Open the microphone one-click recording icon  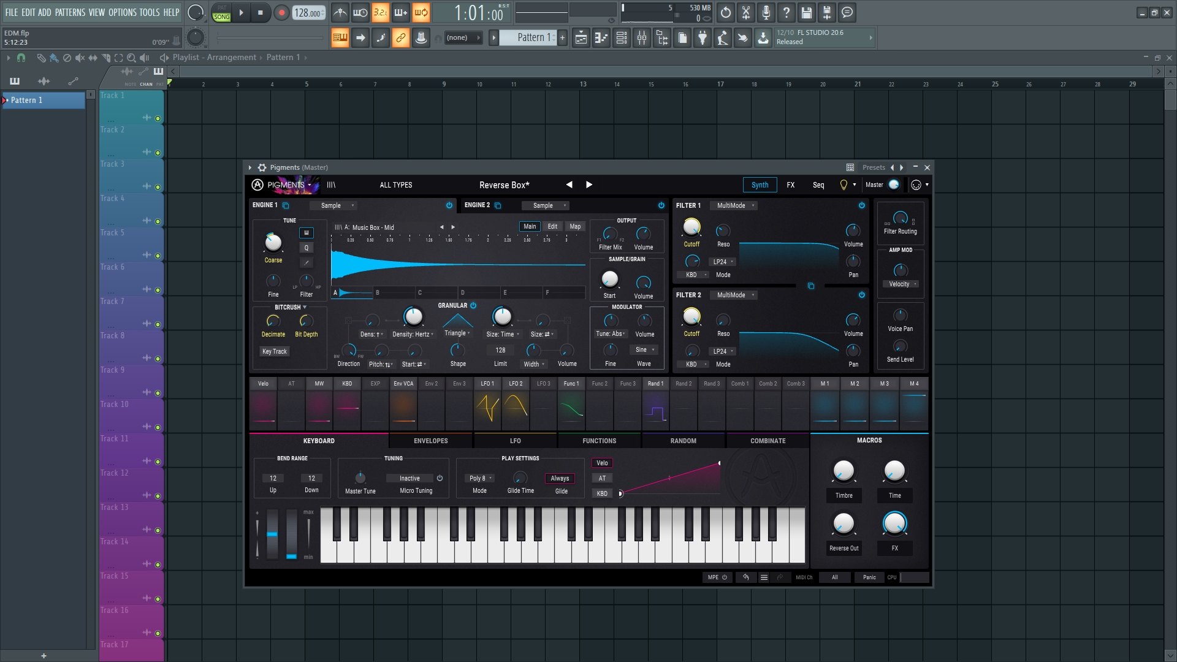click(x=766, y=12)
